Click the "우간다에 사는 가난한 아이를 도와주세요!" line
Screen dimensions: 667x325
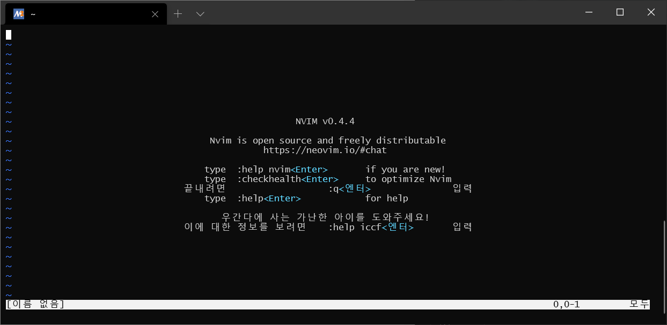tap(325, 218)
